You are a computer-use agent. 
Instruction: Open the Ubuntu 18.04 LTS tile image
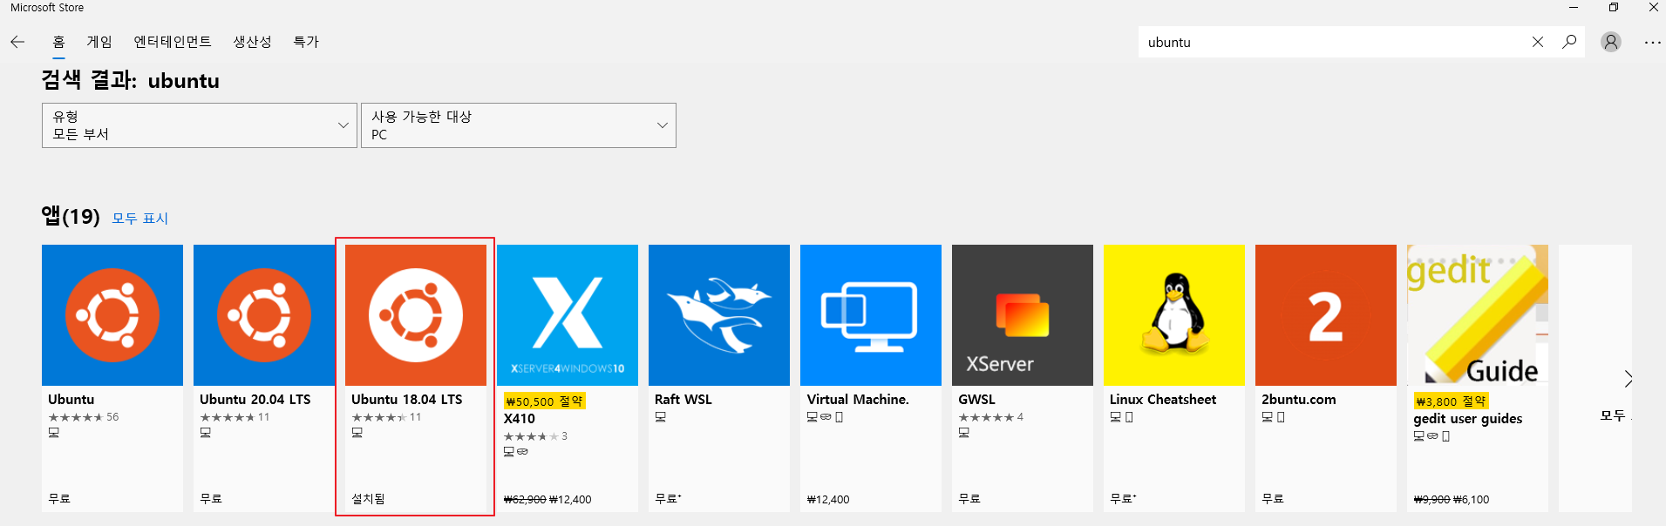tap(416, 315)
